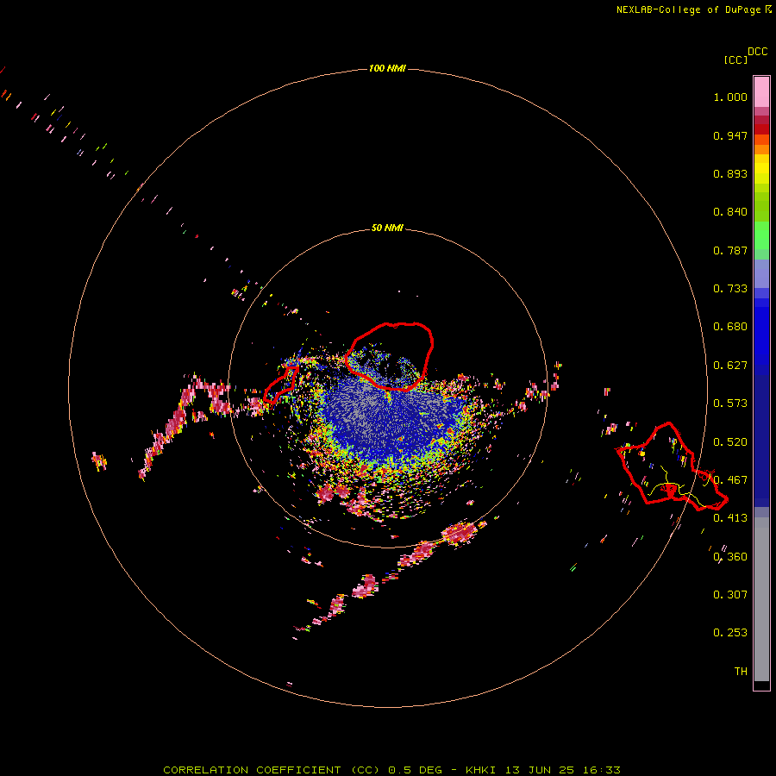Pick the light pink swatch beside 1.000
The width and height of the screenshot is (776, 776).
761,92
